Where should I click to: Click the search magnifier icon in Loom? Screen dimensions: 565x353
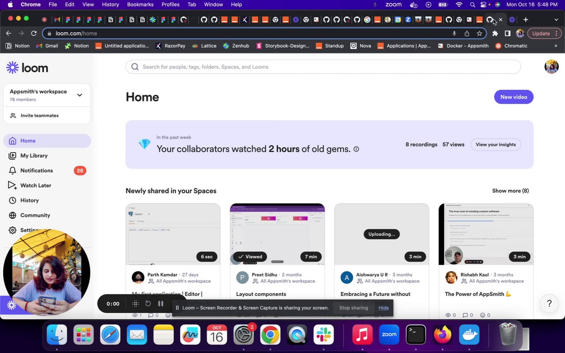[135, 67]
